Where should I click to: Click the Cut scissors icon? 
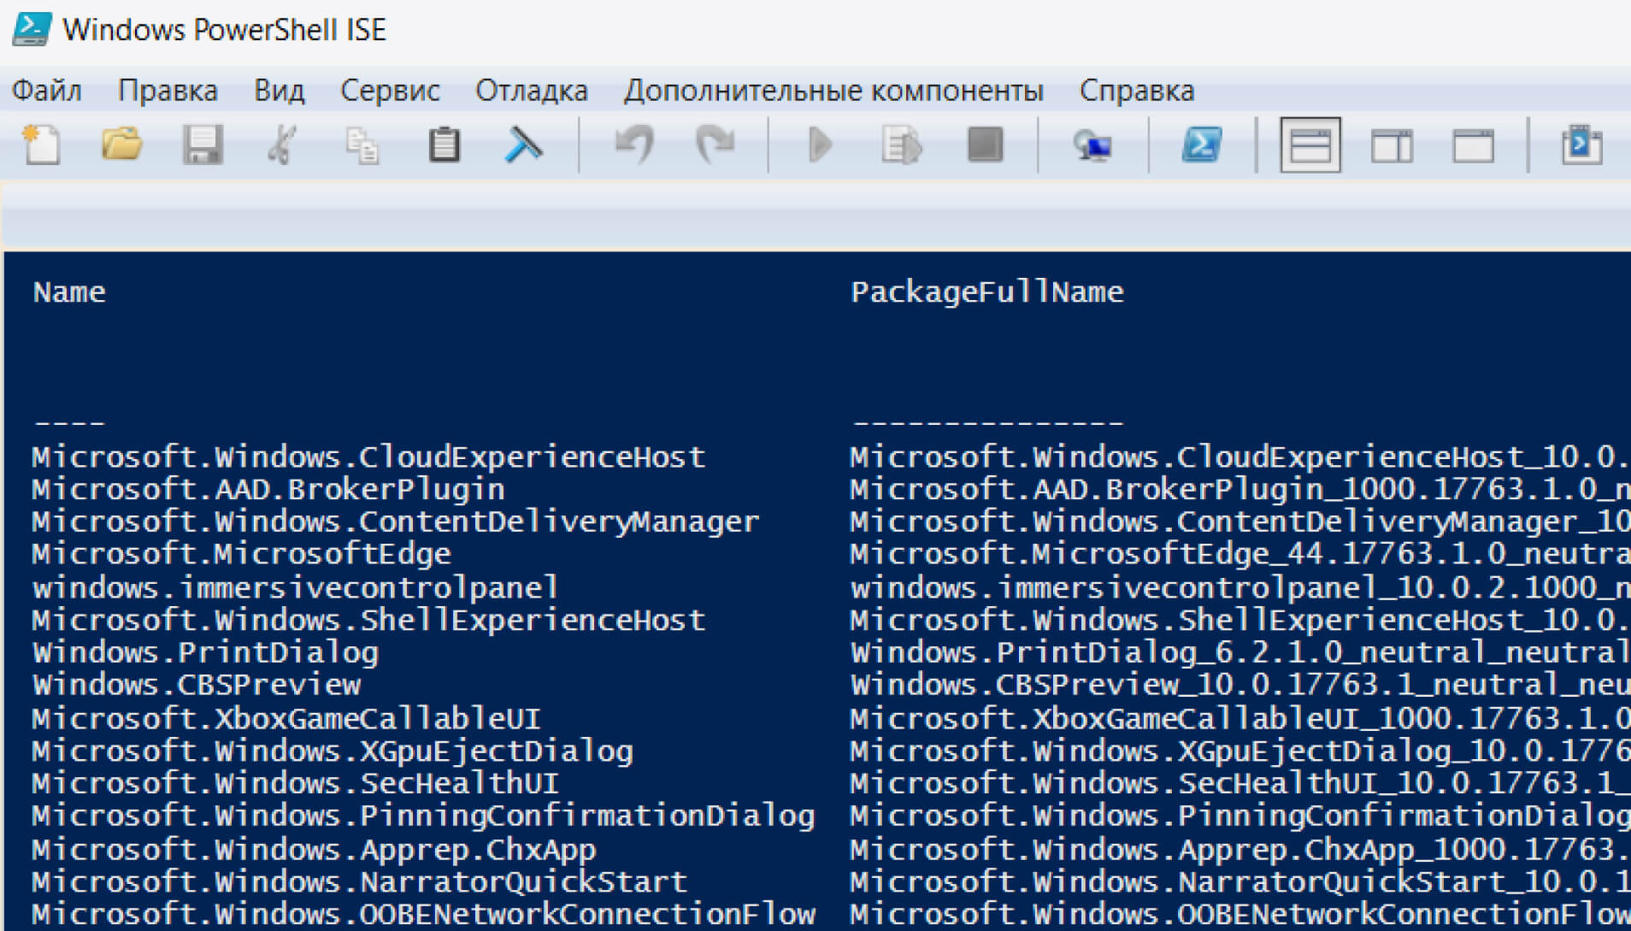[282, 145]
